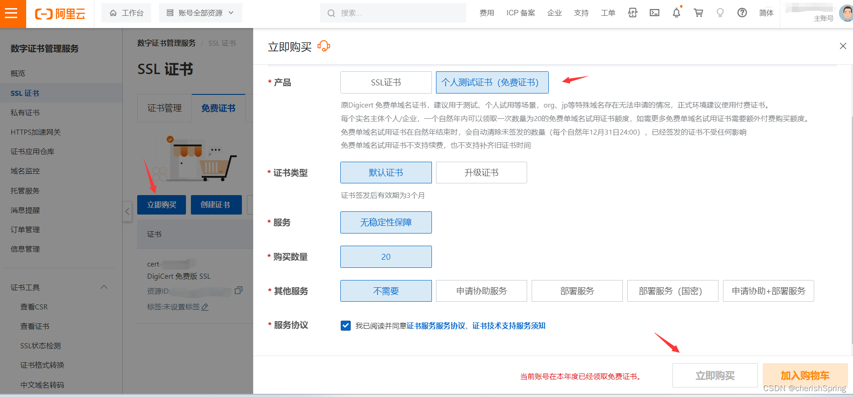Focus the top search field
The image size is (853, 397).
pyautogui.click(x=393, y=13)
